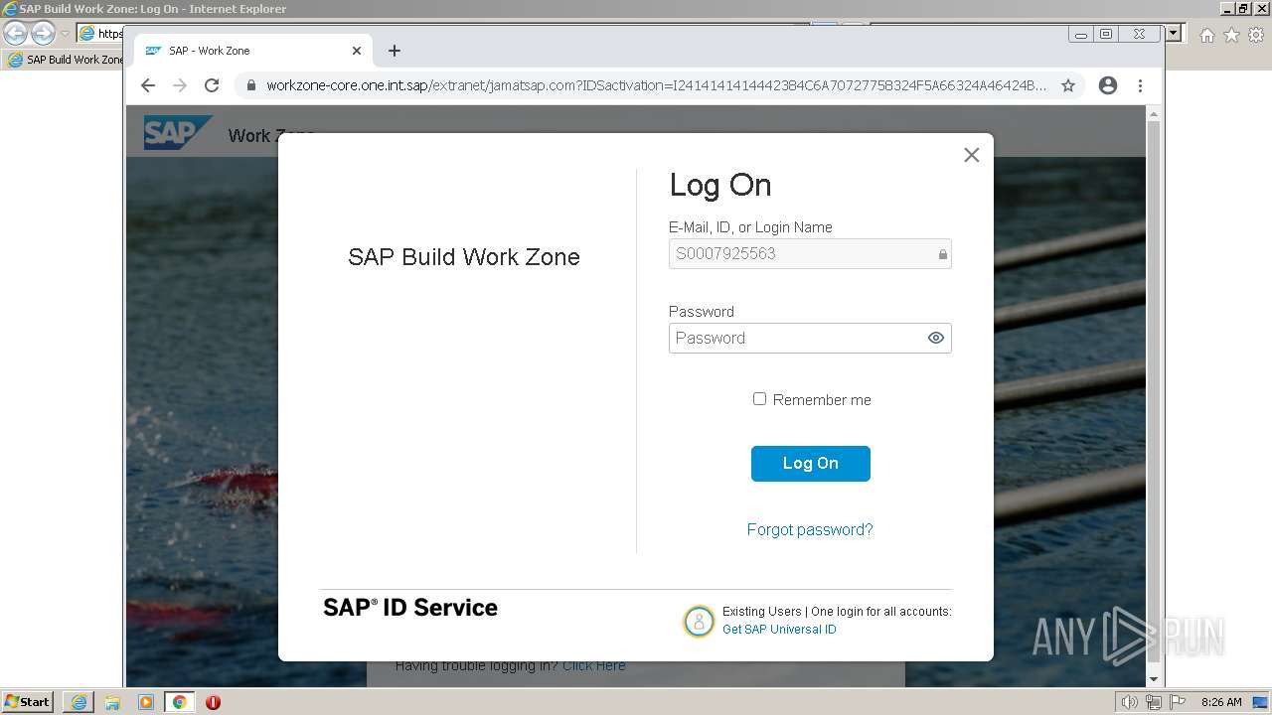
Task: Tick the Remember me checkbox
Action: coord(759,399)
